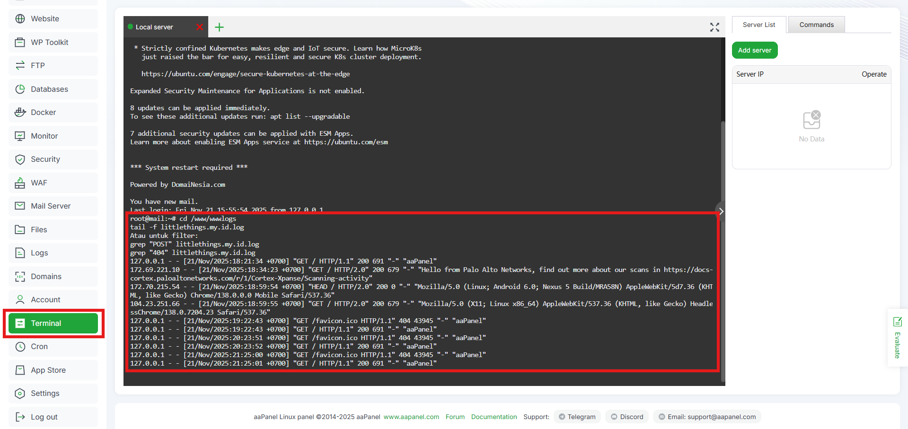Click the Add server button
This screenshot has width=908, height=429.
coord(755,50)
